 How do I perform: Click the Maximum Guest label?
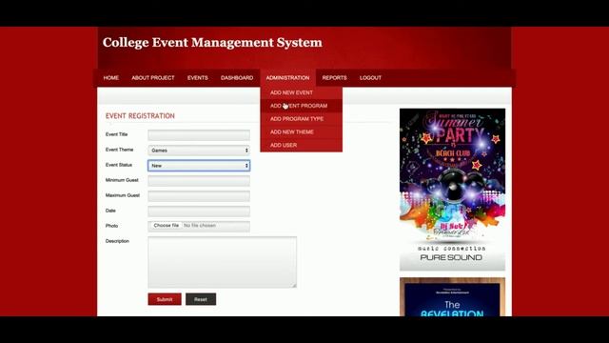[x=123, y=195]
